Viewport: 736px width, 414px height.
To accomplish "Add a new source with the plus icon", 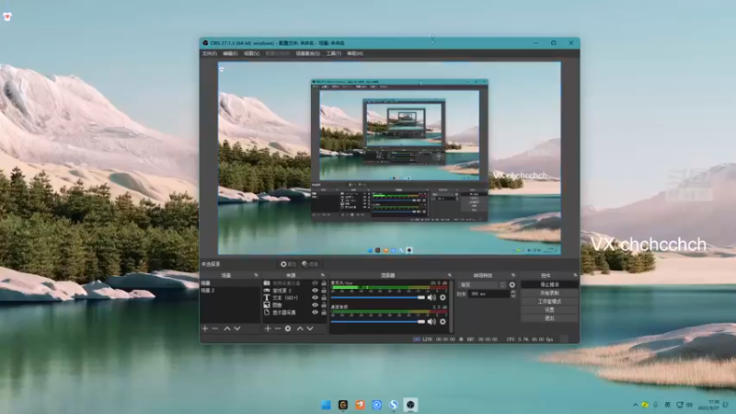I will point(268,328).
